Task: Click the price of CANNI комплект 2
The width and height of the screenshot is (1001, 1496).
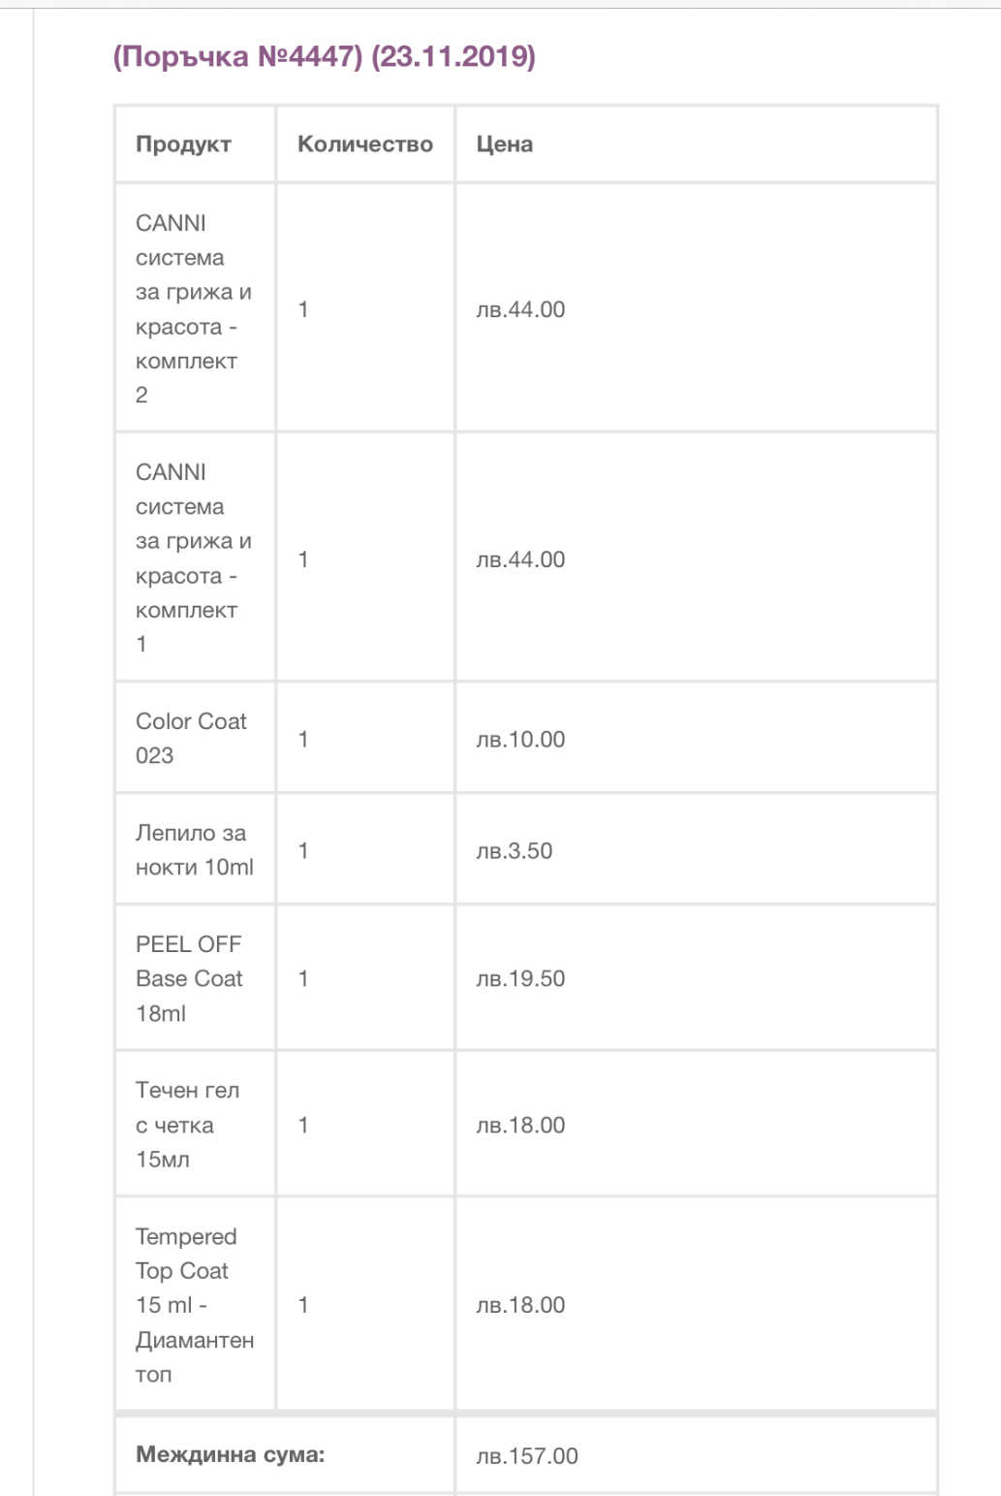Action: 520,310
